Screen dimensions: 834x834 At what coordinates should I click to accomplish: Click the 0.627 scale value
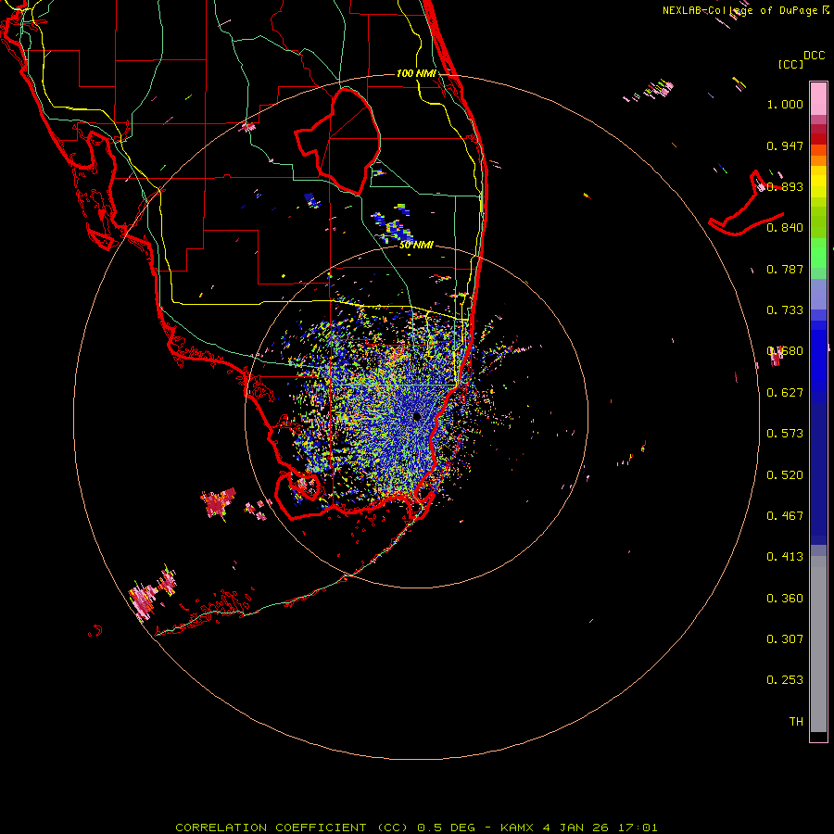[x=785, y=393]
